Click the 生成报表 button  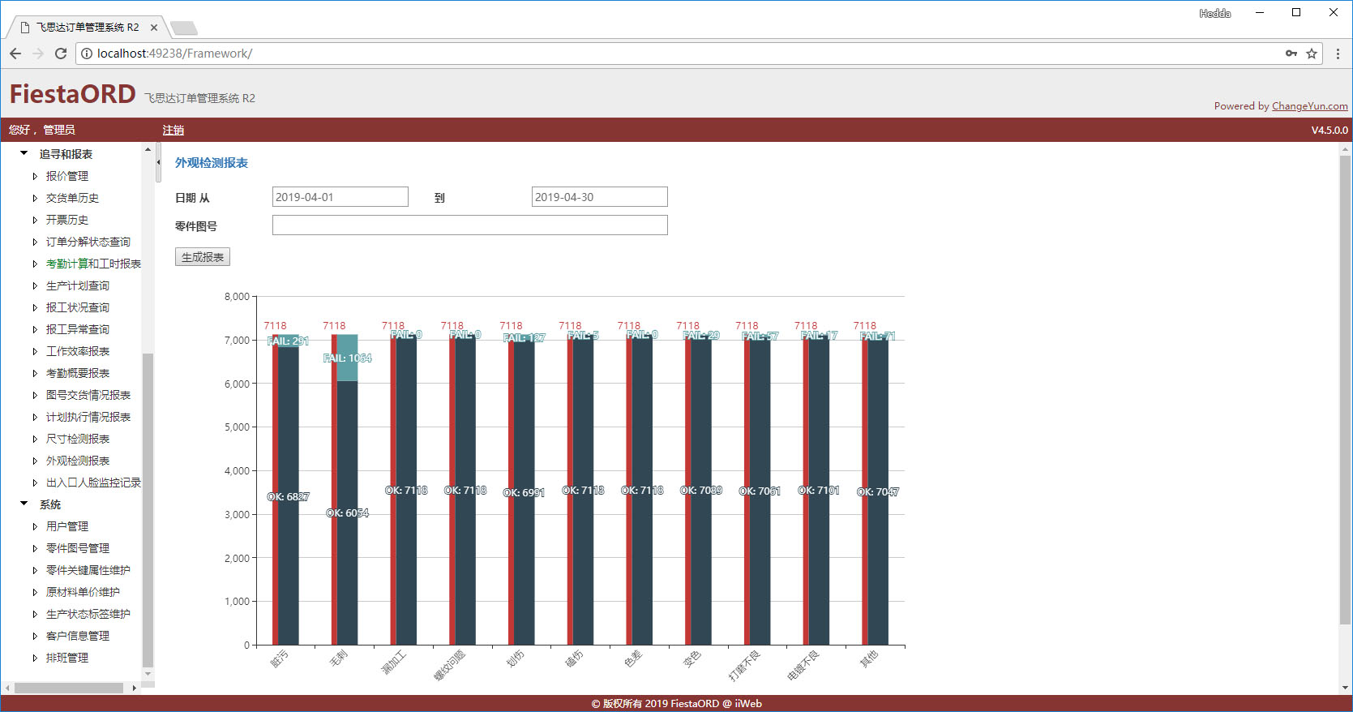(x=203, y=257)
